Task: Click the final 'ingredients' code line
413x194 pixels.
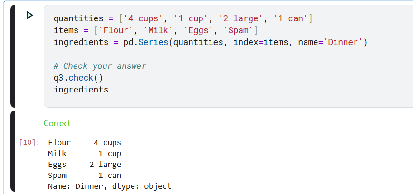Action: tap(81, 90)
